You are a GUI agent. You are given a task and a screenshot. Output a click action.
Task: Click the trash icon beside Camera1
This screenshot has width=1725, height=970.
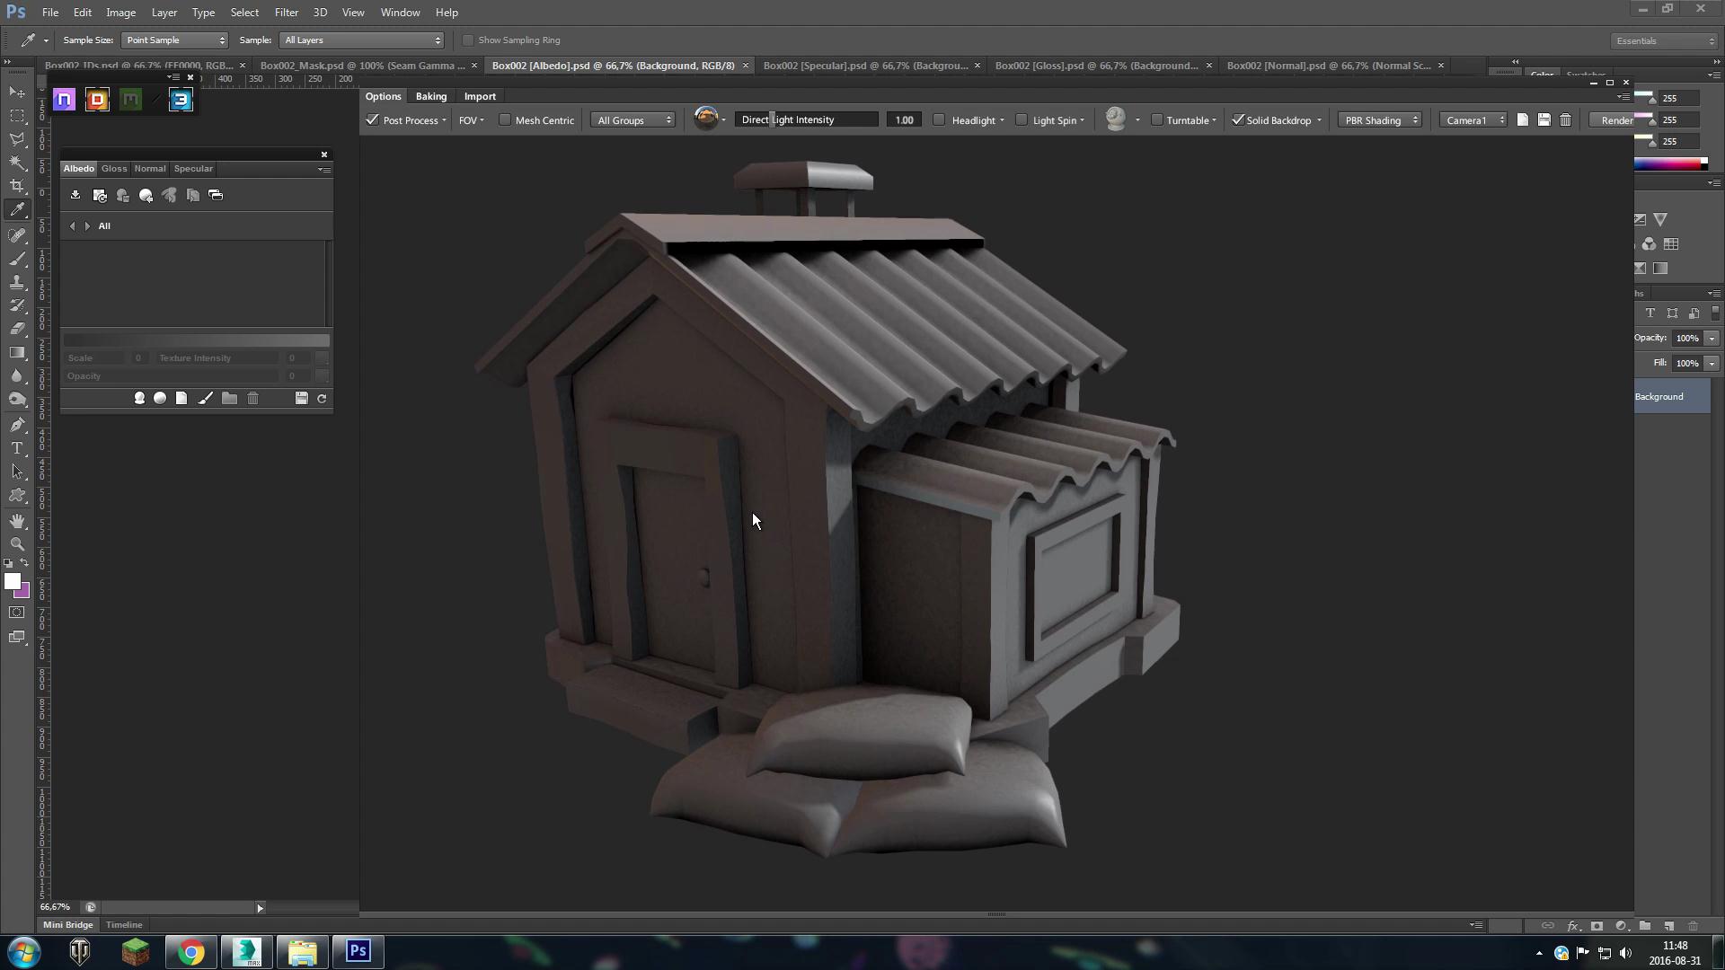point(1565,120)
